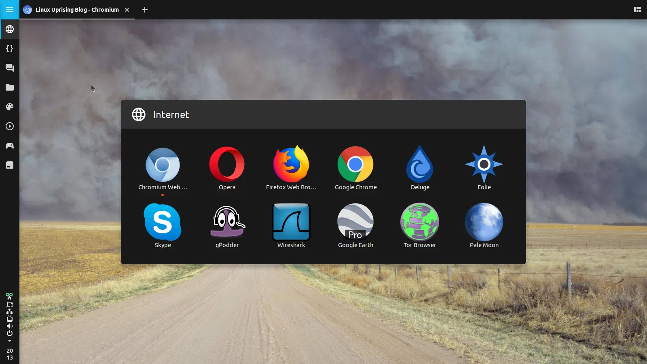Screen dimensions: 647x364
Task: Open the network connections tray menu
Action: pos(10,311)
